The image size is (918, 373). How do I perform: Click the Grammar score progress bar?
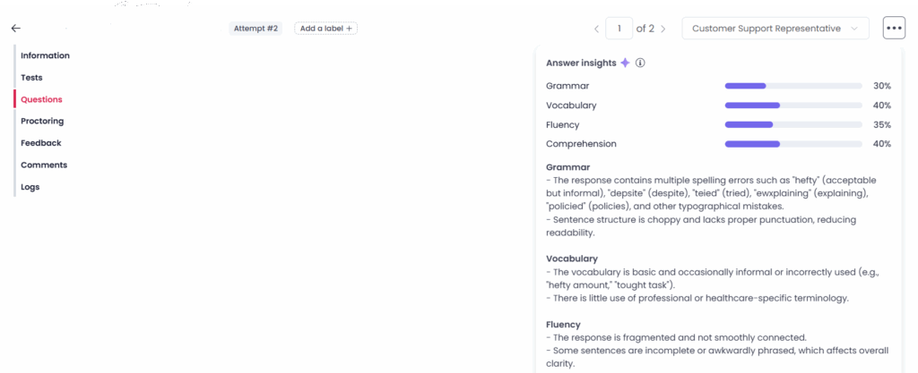point(793,86)
